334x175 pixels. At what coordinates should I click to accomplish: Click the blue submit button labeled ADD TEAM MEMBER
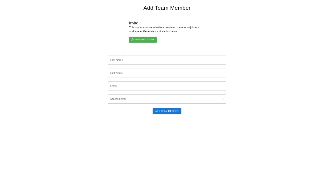(167, 111)
